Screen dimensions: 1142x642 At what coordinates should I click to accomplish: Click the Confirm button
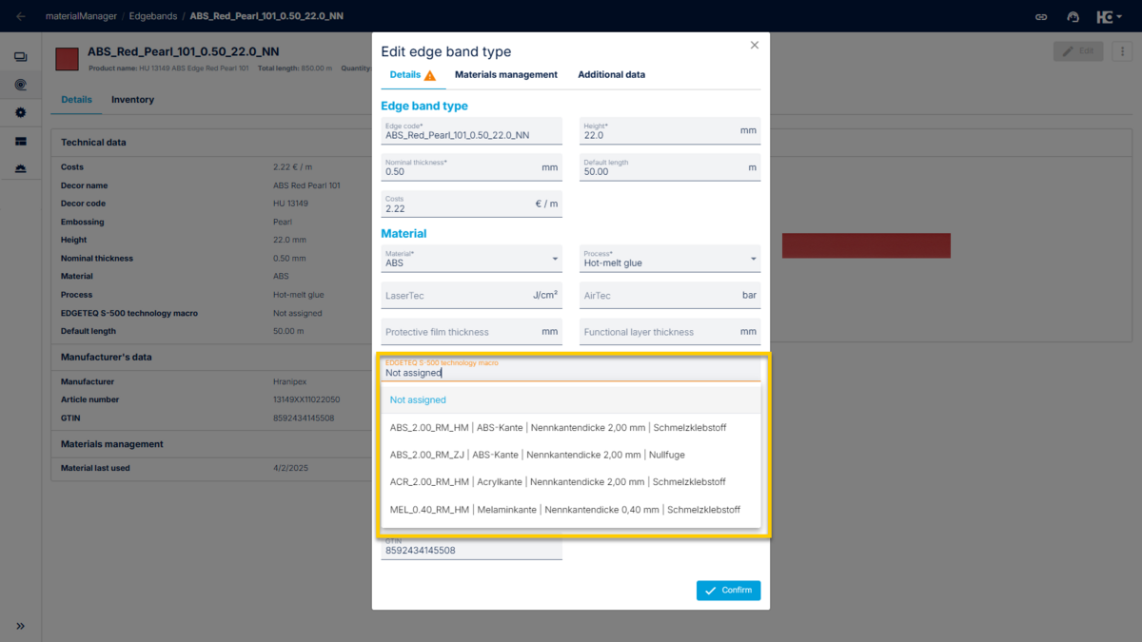click(x=728, y=590)
